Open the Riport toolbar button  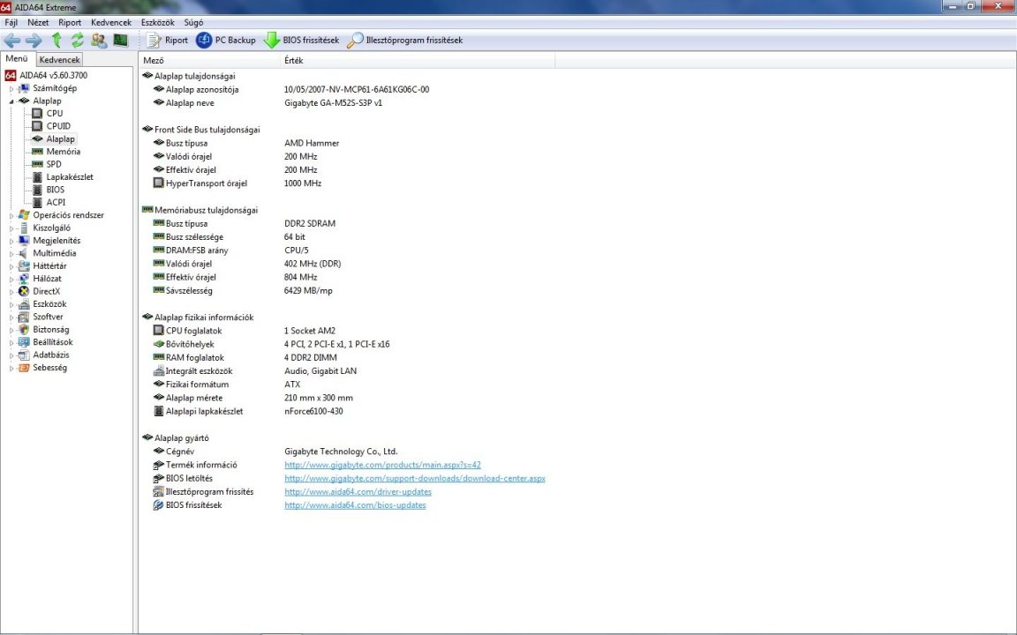pos(168,41)
